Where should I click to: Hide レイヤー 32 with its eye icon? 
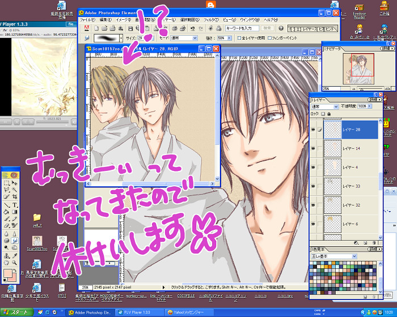(x=313, y=205)
